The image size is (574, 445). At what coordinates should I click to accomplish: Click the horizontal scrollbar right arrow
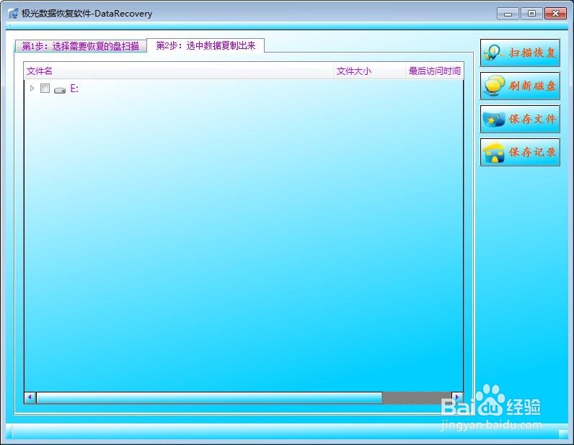(x=457, y=397)
